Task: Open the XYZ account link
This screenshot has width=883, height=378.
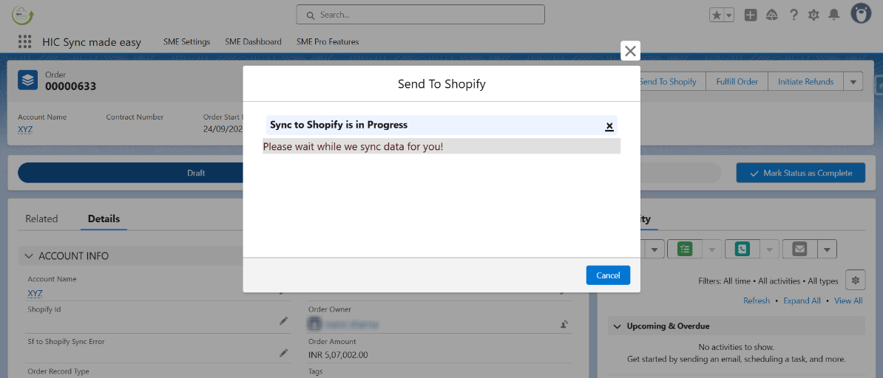Action: coord(25,129)
